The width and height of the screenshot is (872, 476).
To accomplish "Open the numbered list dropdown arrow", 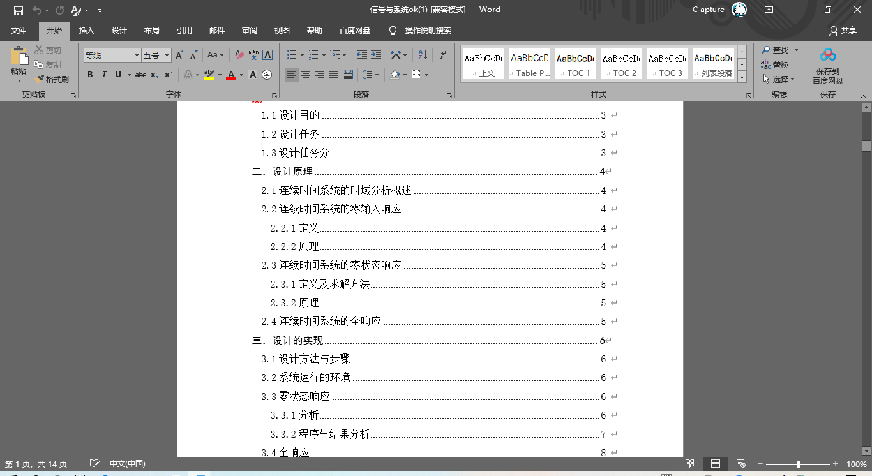I will point(324,56).
